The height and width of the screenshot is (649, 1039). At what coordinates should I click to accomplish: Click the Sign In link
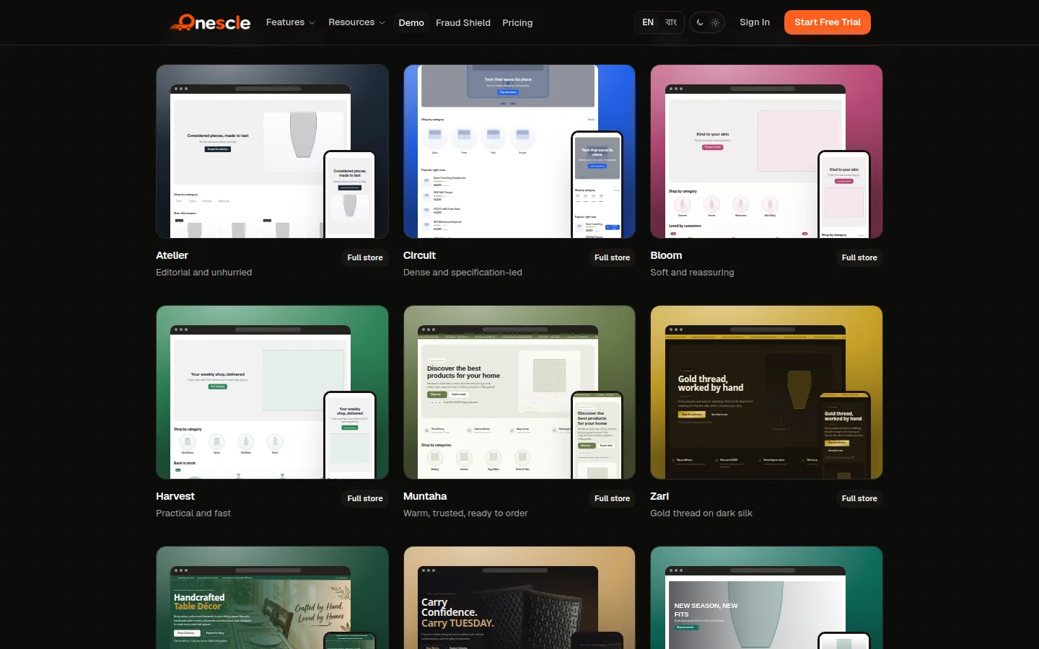[x=755, y=22]
